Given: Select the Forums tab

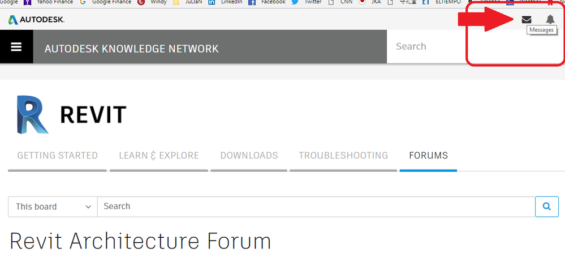Looking at the screenshot, I should tap(429, 156).
